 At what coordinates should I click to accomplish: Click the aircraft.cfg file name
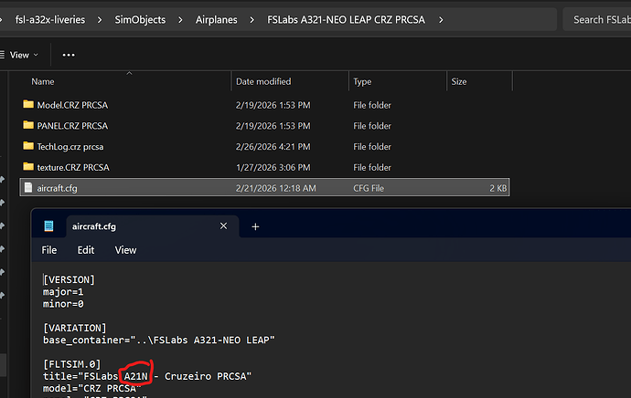click(57, 188)
